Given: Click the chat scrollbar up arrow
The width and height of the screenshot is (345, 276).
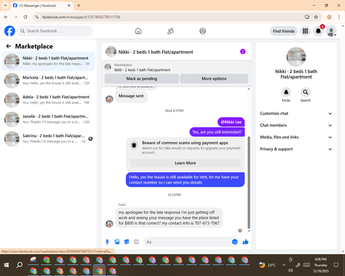Looking at the screenshot, I should [248, 89].
